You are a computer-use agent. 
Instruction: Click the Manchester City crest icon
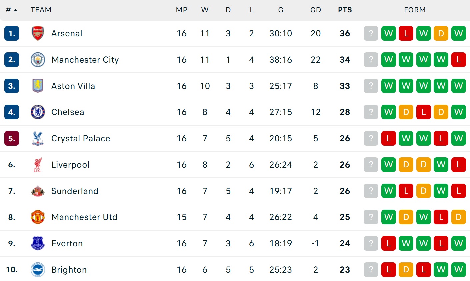pyautogui.click(x=38, y=60)
